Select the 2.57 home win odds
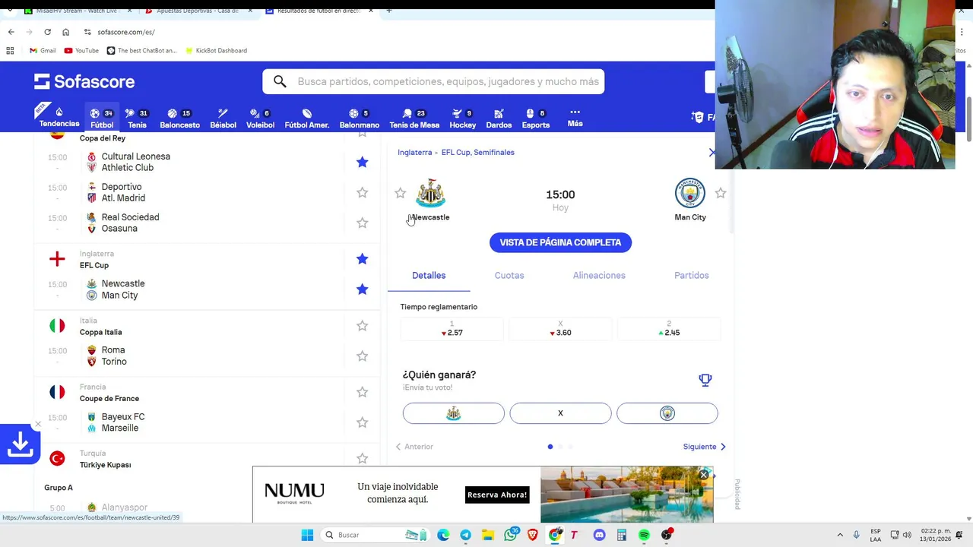This screenshot has height=547, width=973. pos(452,328)
